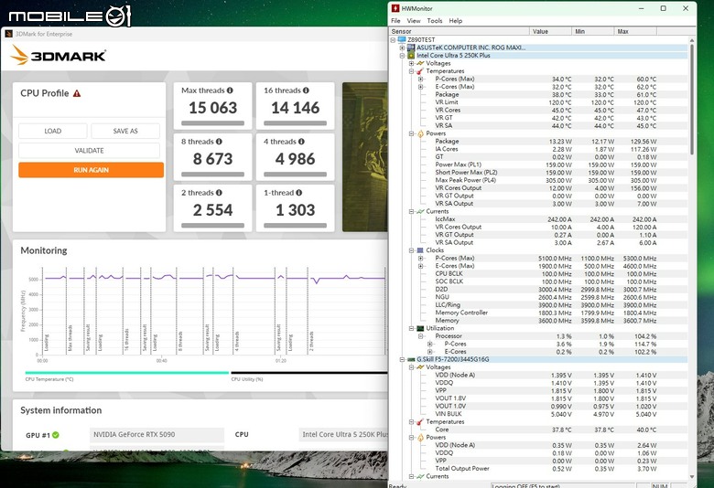Screen dimensions: 714x488
Task: Click the CPU Utility legend bar
Action: click(x=309, y=373)
